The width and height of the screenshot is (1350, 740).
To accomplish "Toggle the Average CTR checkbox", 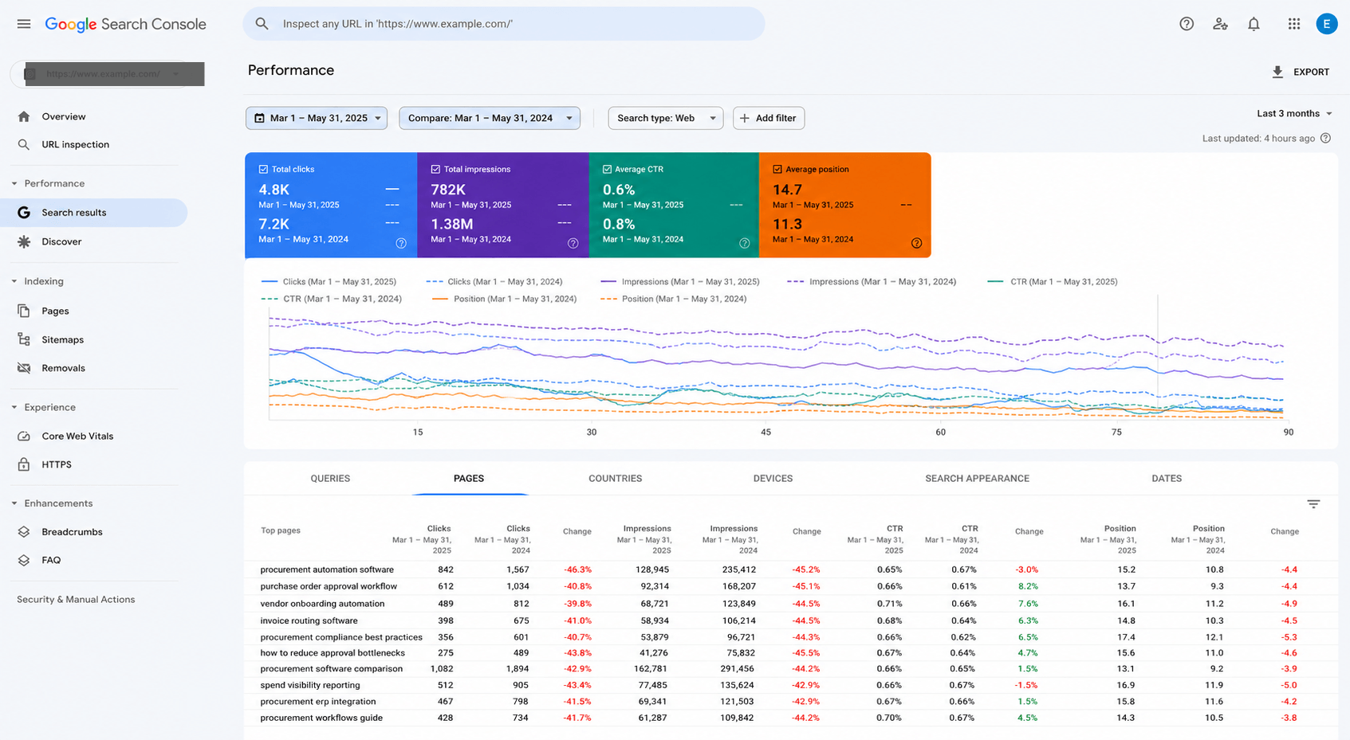I will [x=607, y=169].
